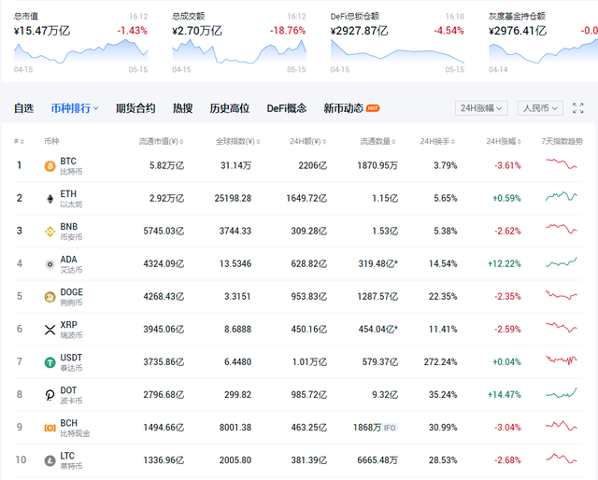Click the ¥2927.87亿 DeFi value

pyautogui.click(x=359, y=31)
